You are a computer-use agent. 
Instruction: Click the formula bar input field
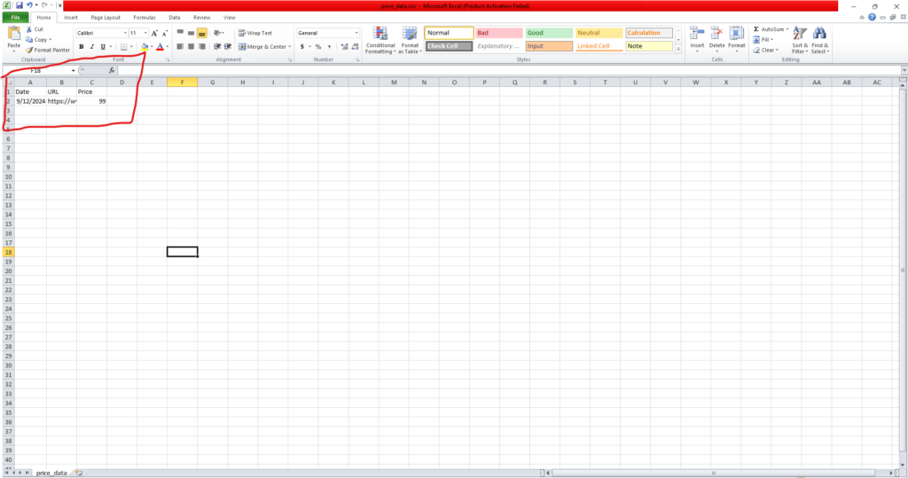click(510, 70)
